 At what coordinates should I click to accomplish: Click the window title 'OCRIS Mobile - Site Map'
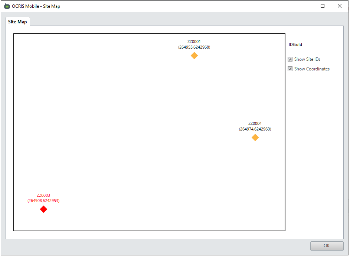pyautogui.click(x=36, y=6)
